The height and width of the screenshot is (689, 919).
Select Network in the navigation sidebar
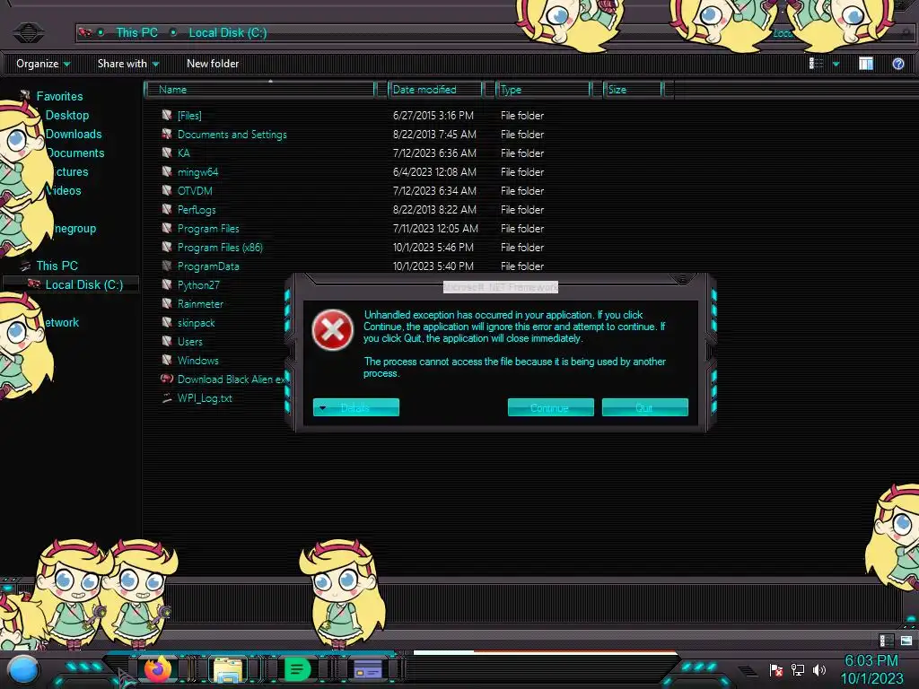click(62, 322)
